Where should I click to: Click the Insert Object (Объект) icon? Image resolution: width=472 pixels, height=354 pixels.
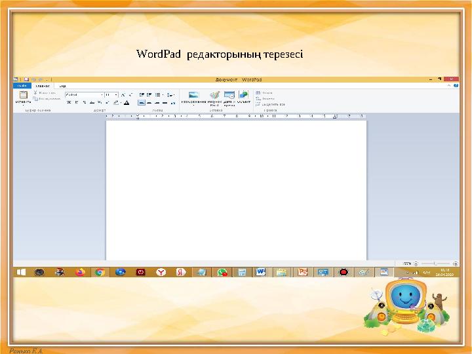(243, 95)
